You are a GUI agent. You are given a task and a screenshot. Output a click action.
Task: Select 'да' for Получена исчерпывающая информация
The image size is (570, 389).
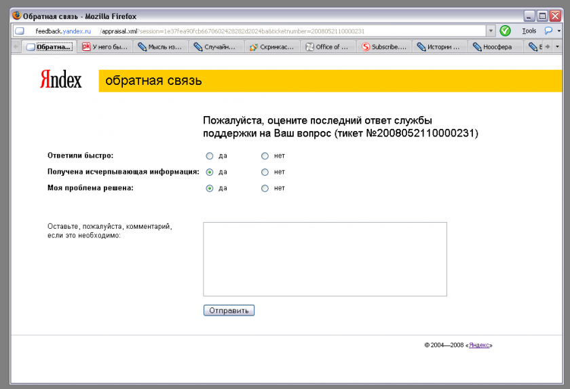point(210,172)
